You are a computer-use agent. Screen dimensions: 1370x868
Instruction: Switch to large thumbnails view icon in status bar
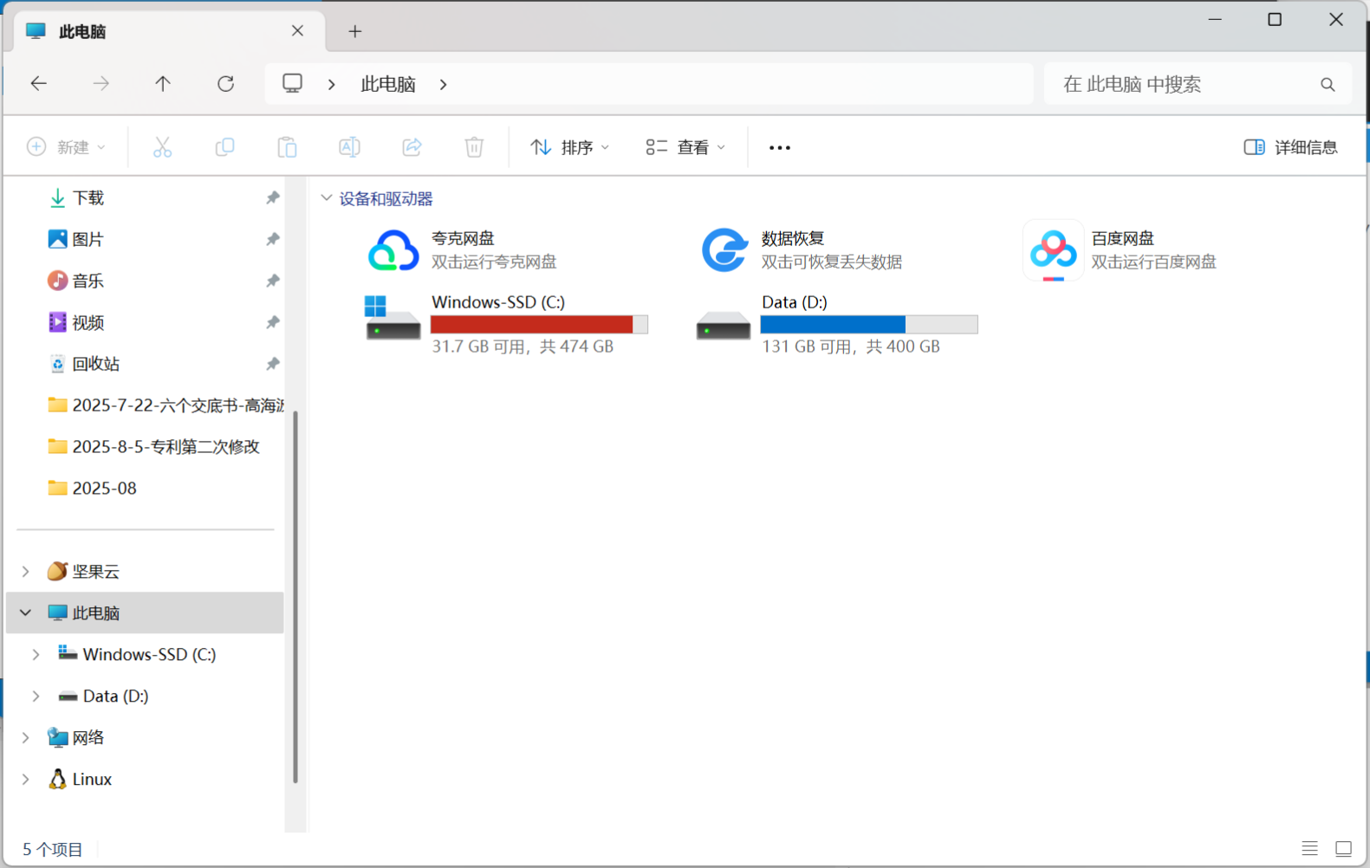(1344, 849)
